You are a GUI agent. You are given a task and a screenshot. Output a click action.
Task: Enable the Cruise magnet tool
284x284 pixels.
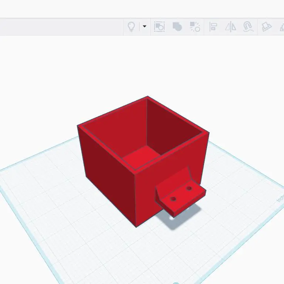point(248,27)
